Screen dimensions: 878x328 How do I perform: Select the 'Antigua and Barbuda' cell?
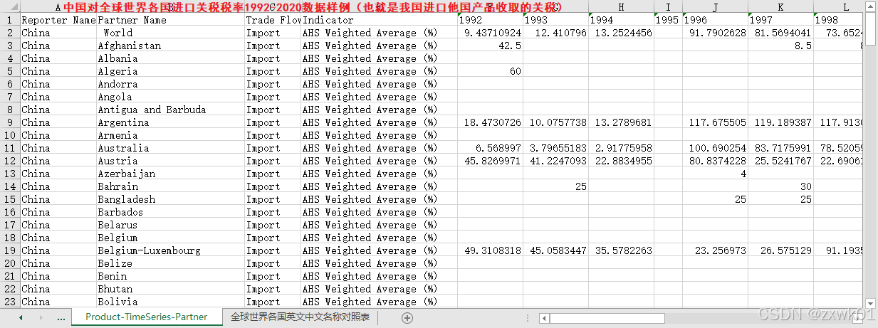170,110
